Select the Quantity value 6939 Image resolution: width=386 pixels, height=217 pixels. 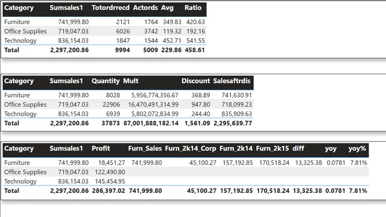[x=113, y=114]
